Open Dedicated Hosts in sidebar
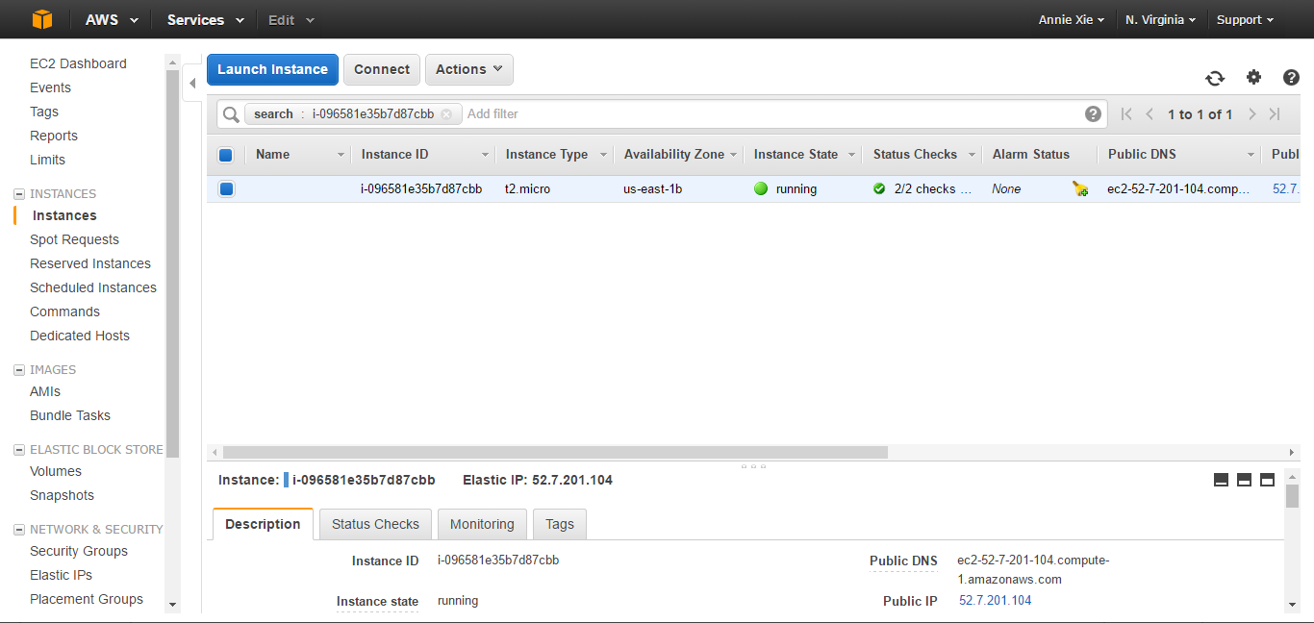1314x623 pixels. click(80, 336)
